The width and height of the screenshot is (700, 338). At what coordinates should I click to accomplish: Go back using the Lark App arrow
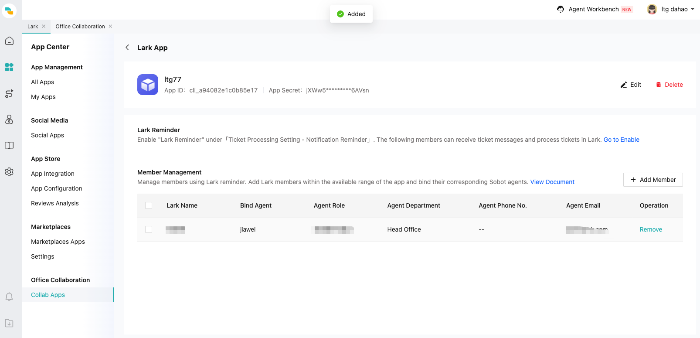click(x=127, y=48)
